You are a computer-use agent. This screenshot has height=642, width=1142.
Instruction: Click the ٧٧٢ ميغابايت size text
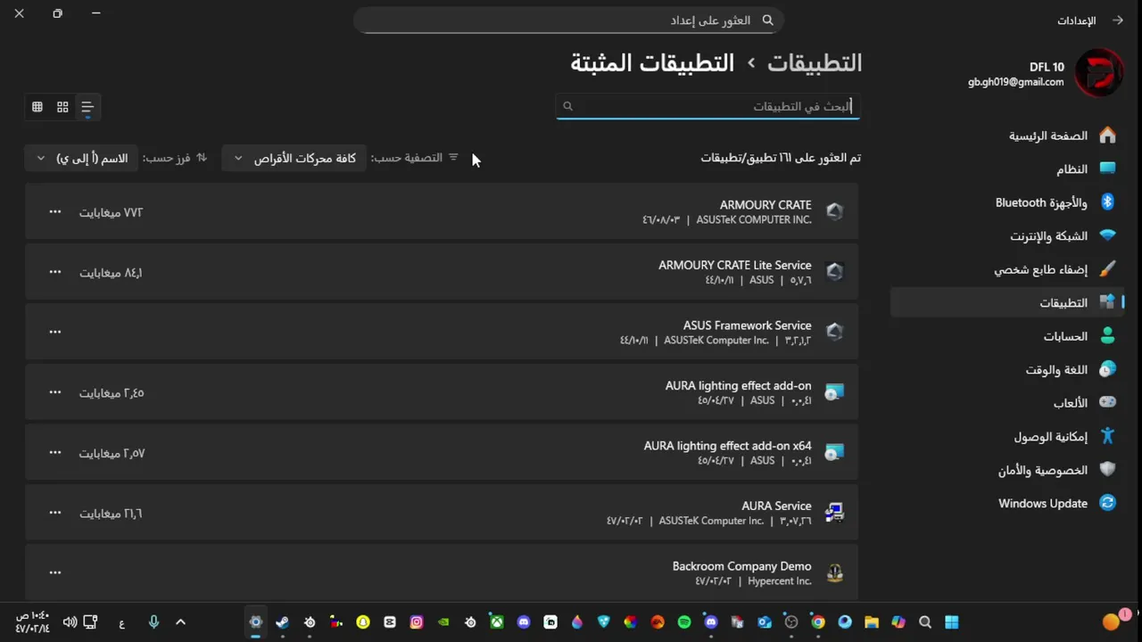pyautogui.click(x=112, y=212)
